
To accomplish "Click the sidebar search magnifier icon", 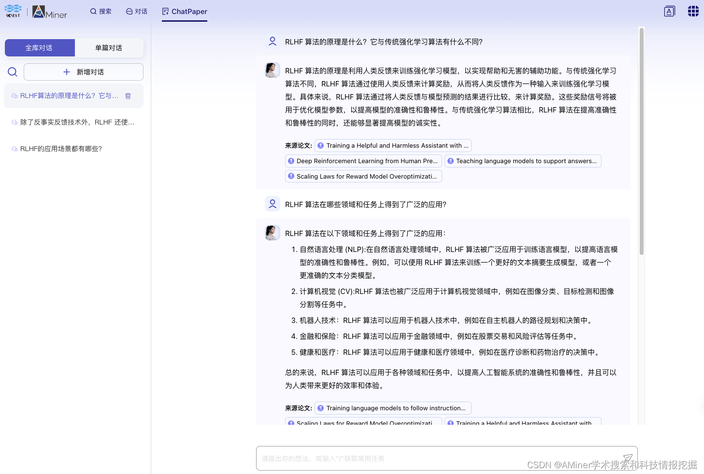I will point(13,71).
